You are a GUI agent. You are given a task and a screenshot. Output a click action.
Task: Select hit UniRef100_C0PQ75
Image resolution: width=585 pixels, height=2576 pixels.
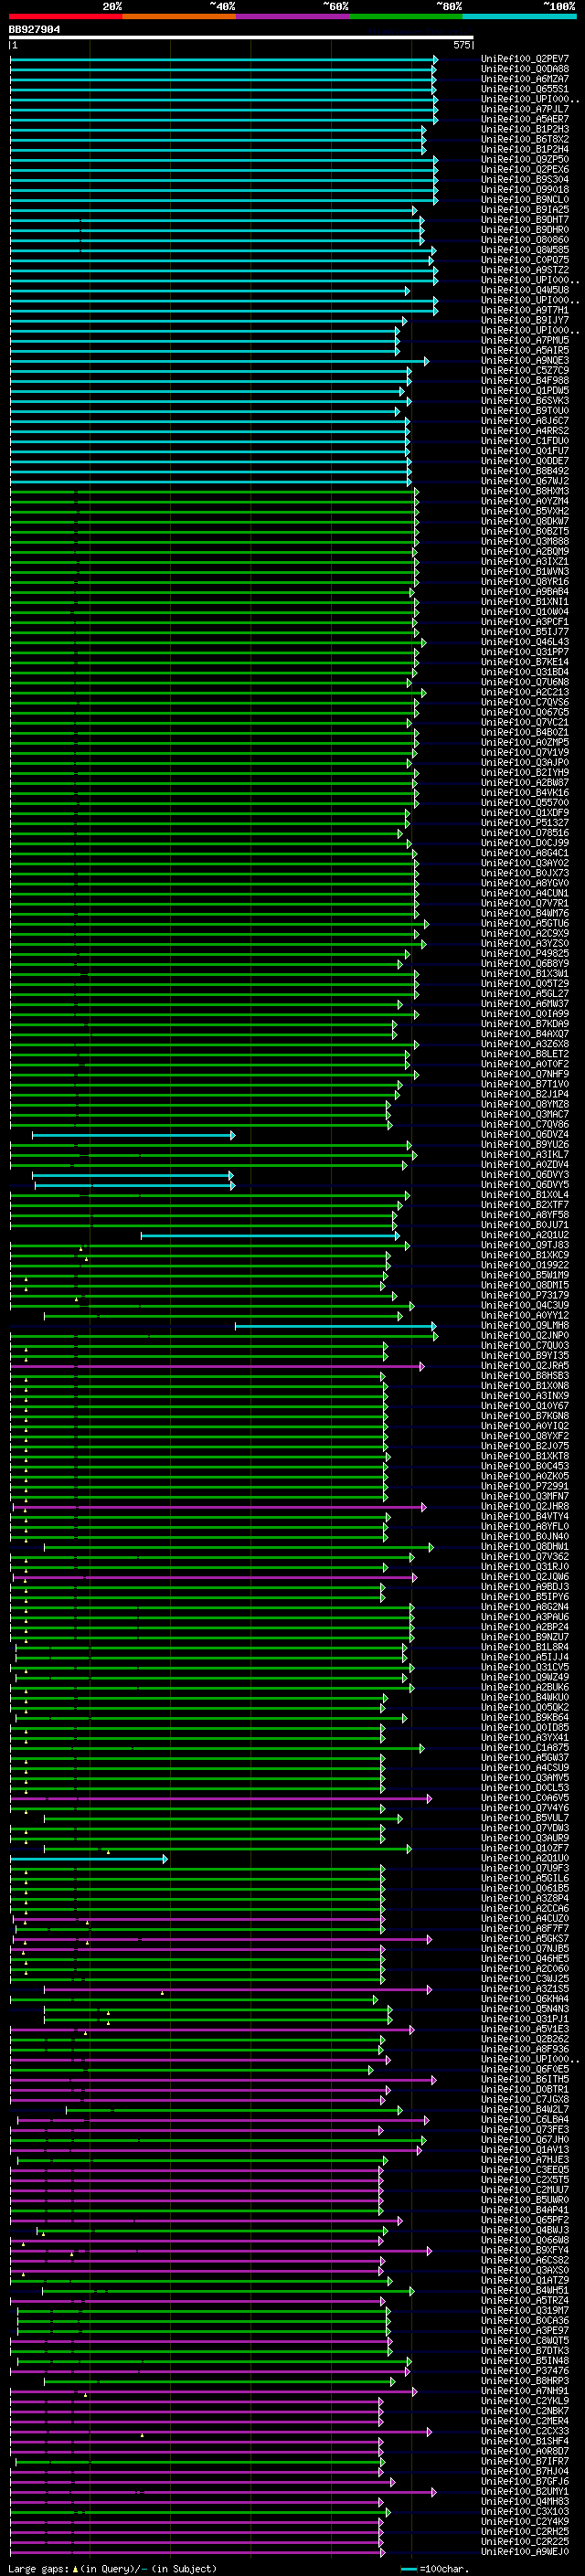coord(524,260)
